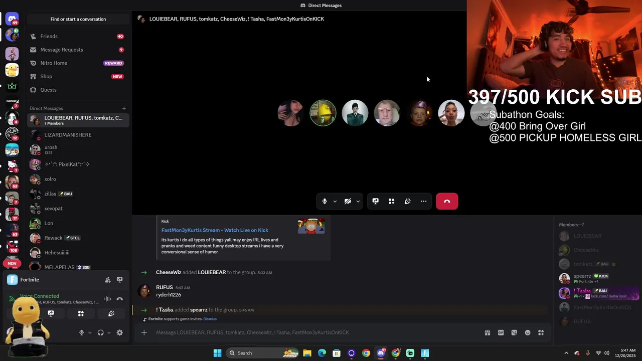Open urosh direct message

(x=78, y=149)
